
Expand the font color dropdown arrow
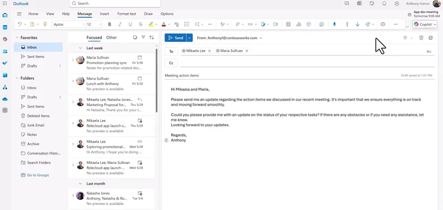pyautogui.click(x=169, y=24)
